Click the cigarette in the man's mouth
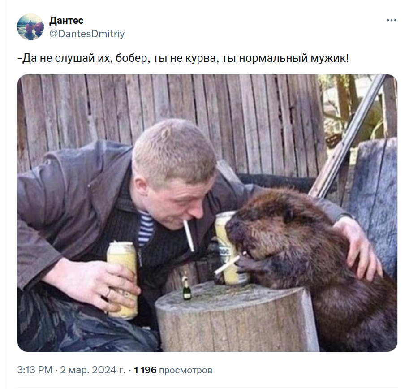The width and height of the screenshot is (409, 389). tap(189, 236)
